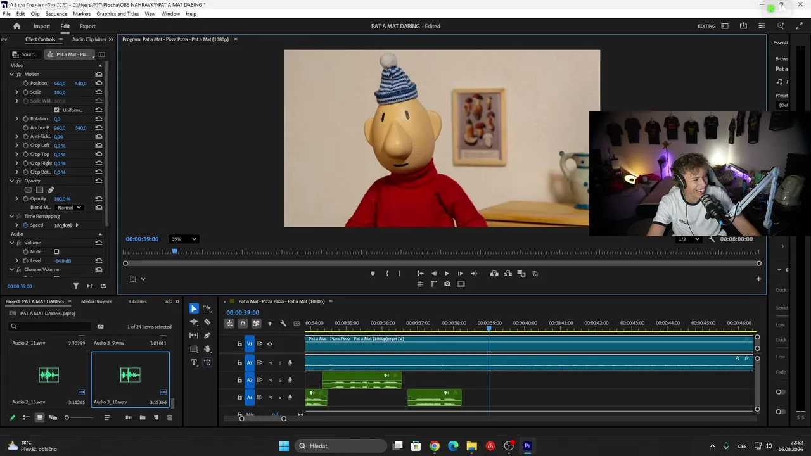Toggle animation stopwatch for Scale

[x=26, y=92]
